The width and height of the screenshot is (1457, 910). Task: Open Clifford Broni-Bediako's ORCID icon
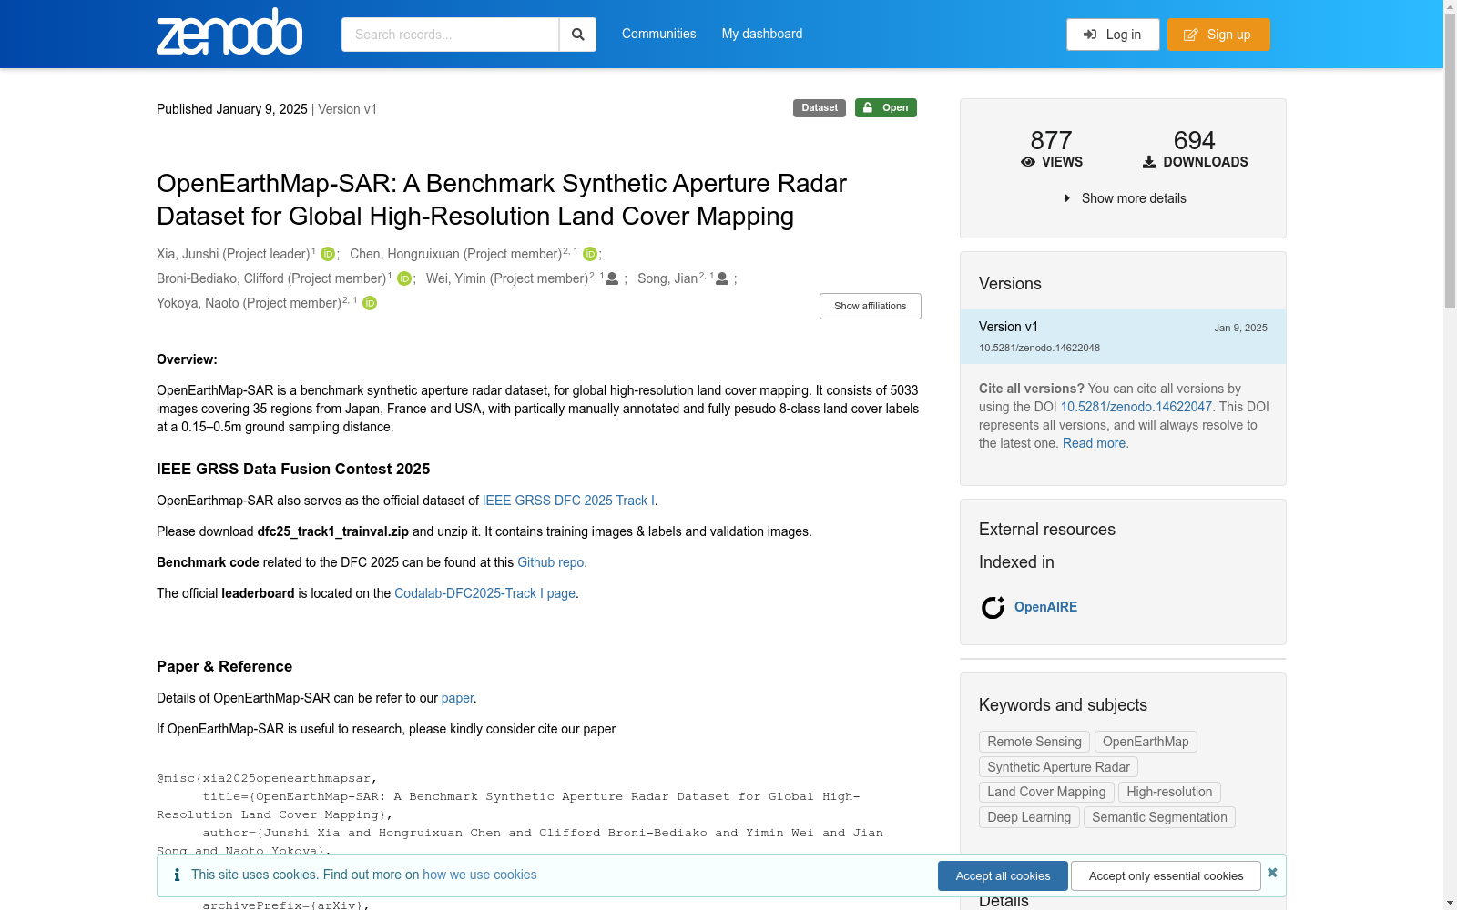tap(404, 278)
